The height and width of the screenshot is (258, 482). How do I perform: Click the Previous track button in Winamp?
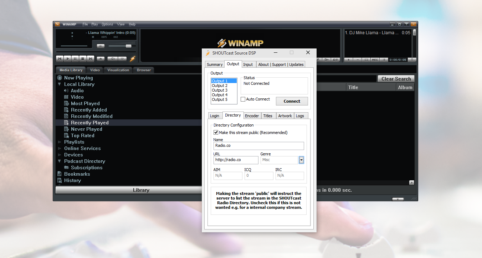pyautogui.click(x=60, y=58)
